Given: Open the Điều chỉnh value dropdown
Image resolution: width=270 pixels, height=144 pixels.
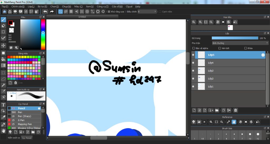Looking at the screenshot, I should coord(147,12).
